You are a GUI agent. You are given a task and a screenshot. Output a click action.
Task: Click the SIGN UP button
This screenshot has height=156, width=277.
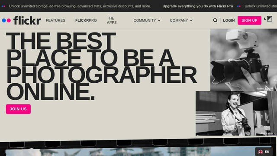tap(249, 20)
